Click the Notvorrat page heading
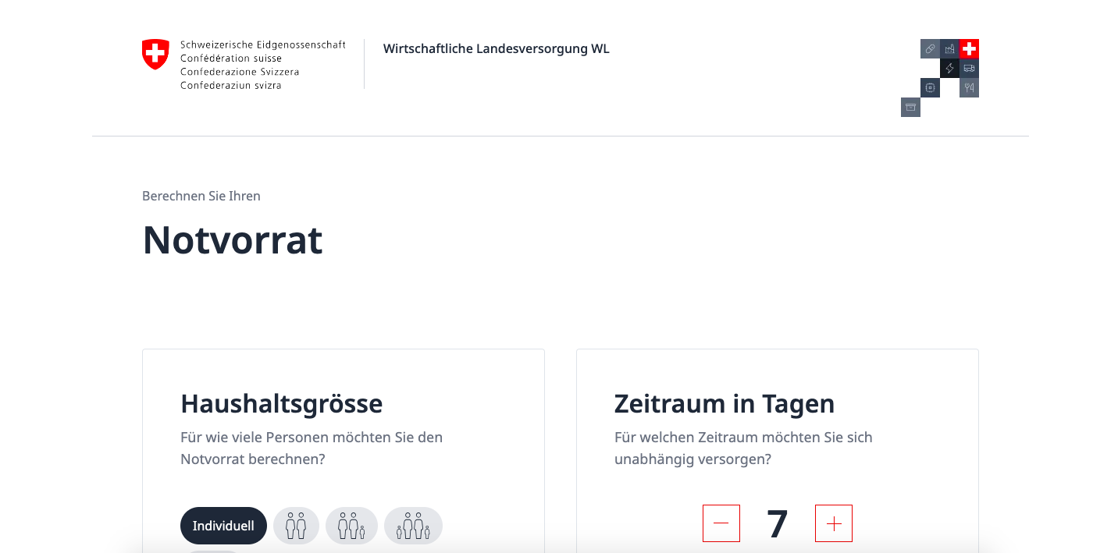The image size is (1118, 553). tap(233, 239)
